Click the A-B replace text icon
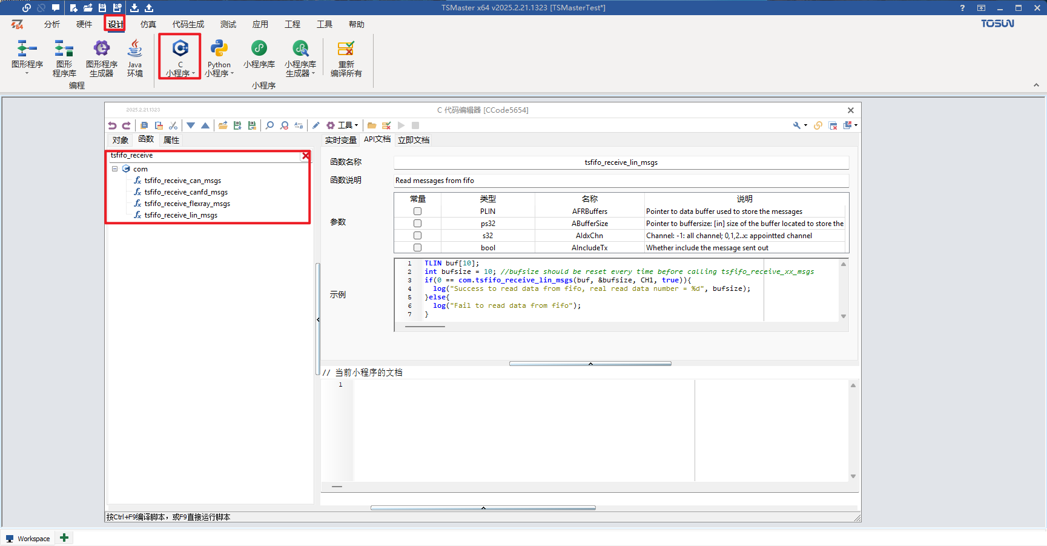The height and width of the screenshot is (546, 1047). point(299,125)
